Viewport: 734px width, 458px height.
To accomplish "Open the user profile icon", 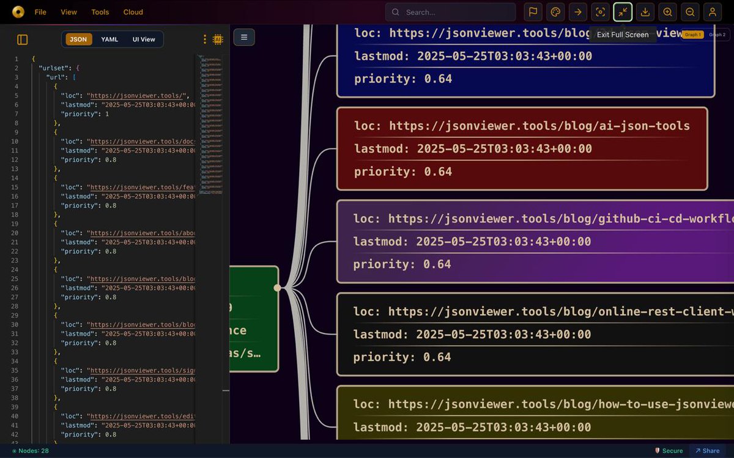I will click(x=713, y=12).
